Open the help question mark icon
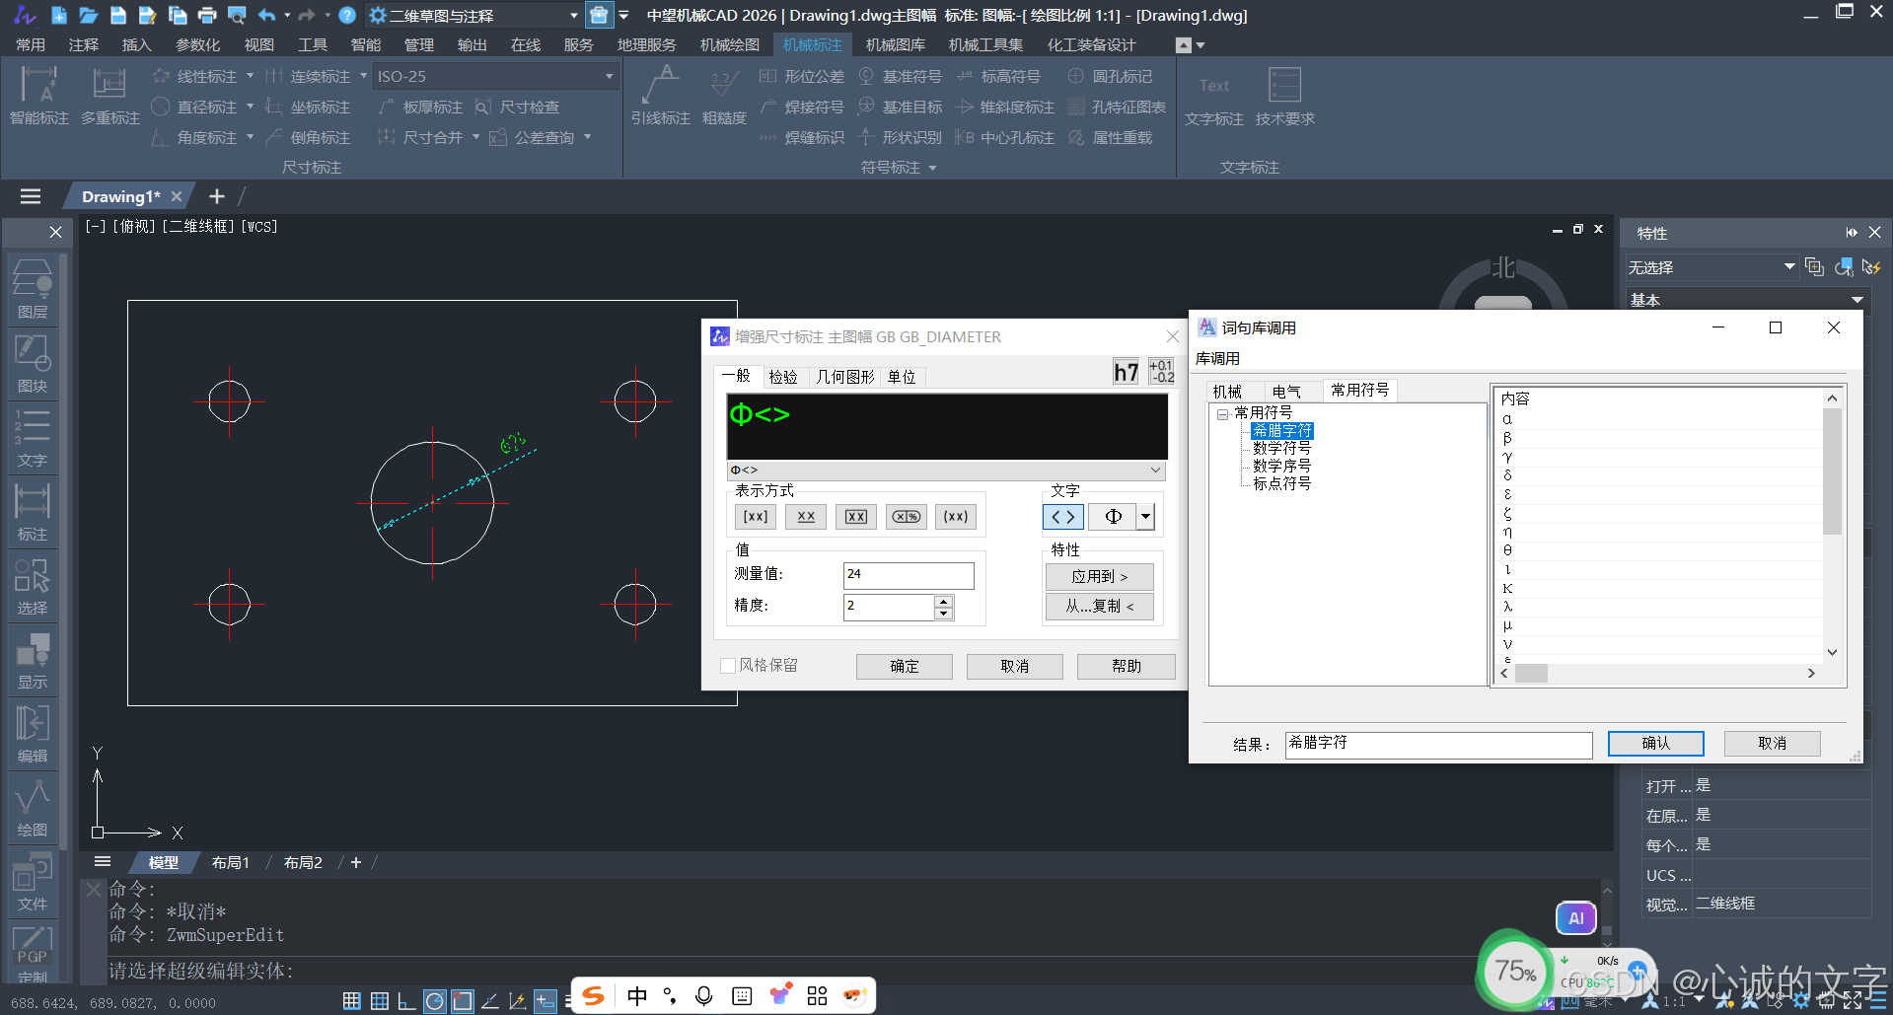 347,15
